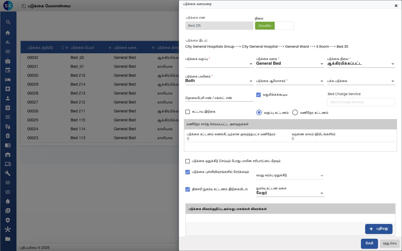The image size is (402, 251).
Task: Toggle the செயலில் status switch
Action: [274, 26]
